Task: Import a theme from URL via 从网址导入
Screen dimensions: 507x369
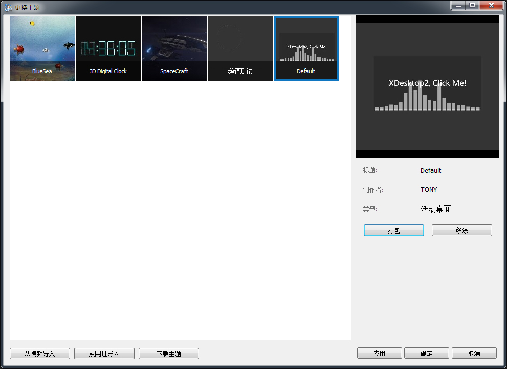Action: pos(104,353)
